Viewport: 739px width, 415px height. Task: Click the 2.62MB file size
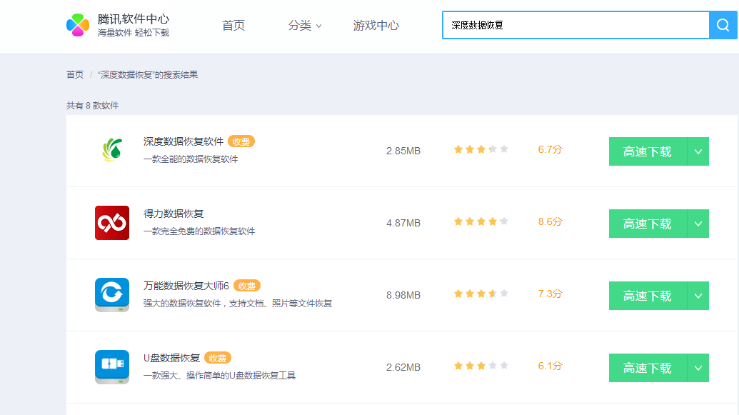[403, 367]
